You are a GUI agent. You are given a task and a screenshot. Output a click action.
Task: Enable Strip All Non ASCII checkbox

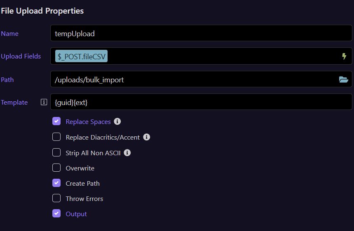pos(56,153)
